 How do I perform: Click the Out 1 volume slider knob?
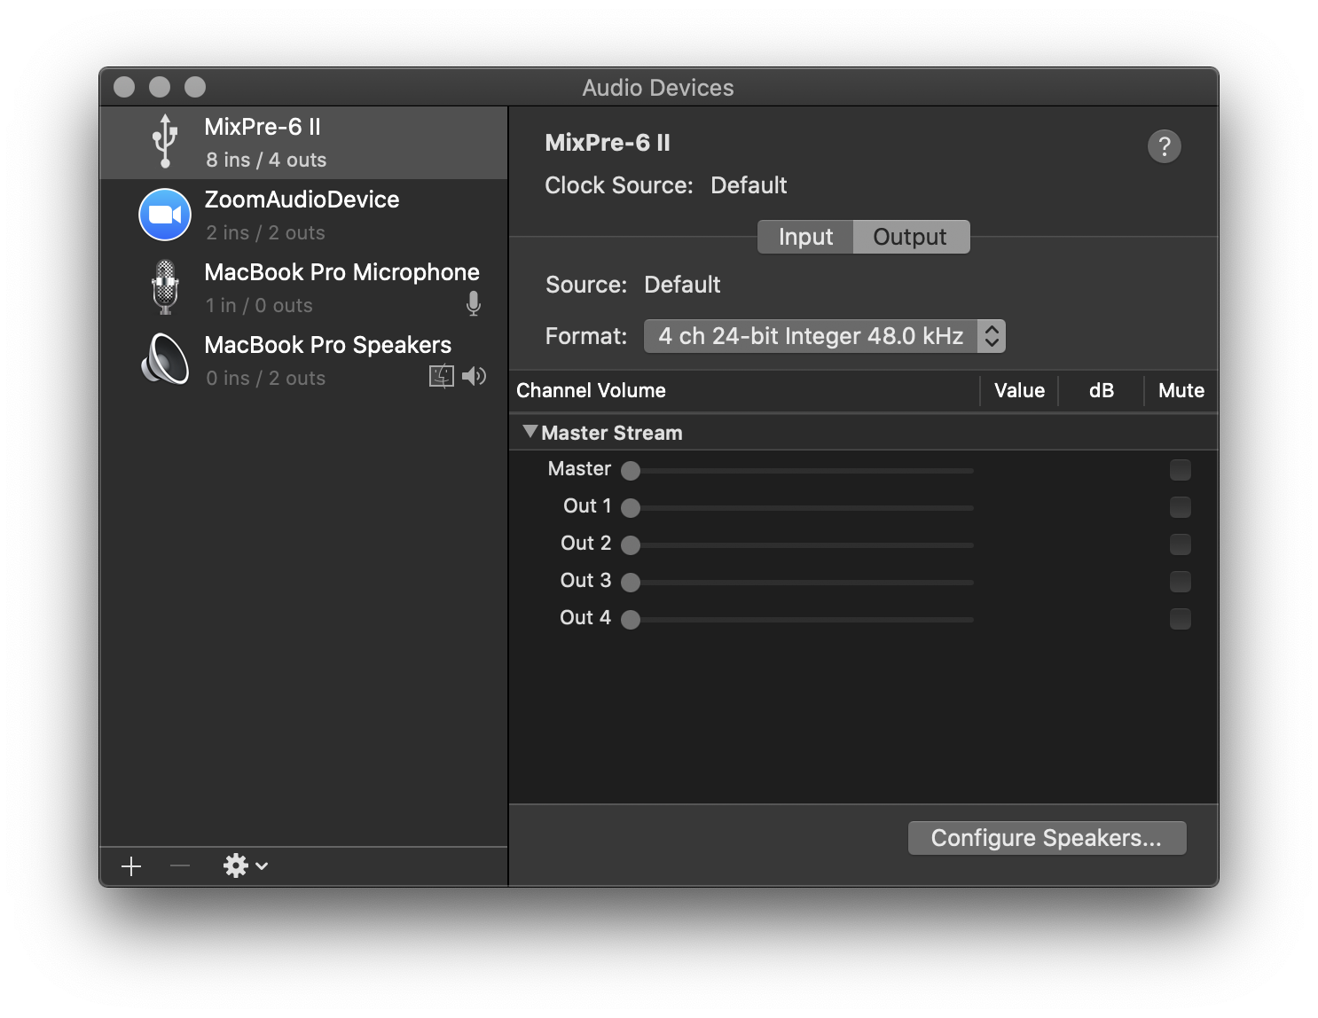(631, 508)
